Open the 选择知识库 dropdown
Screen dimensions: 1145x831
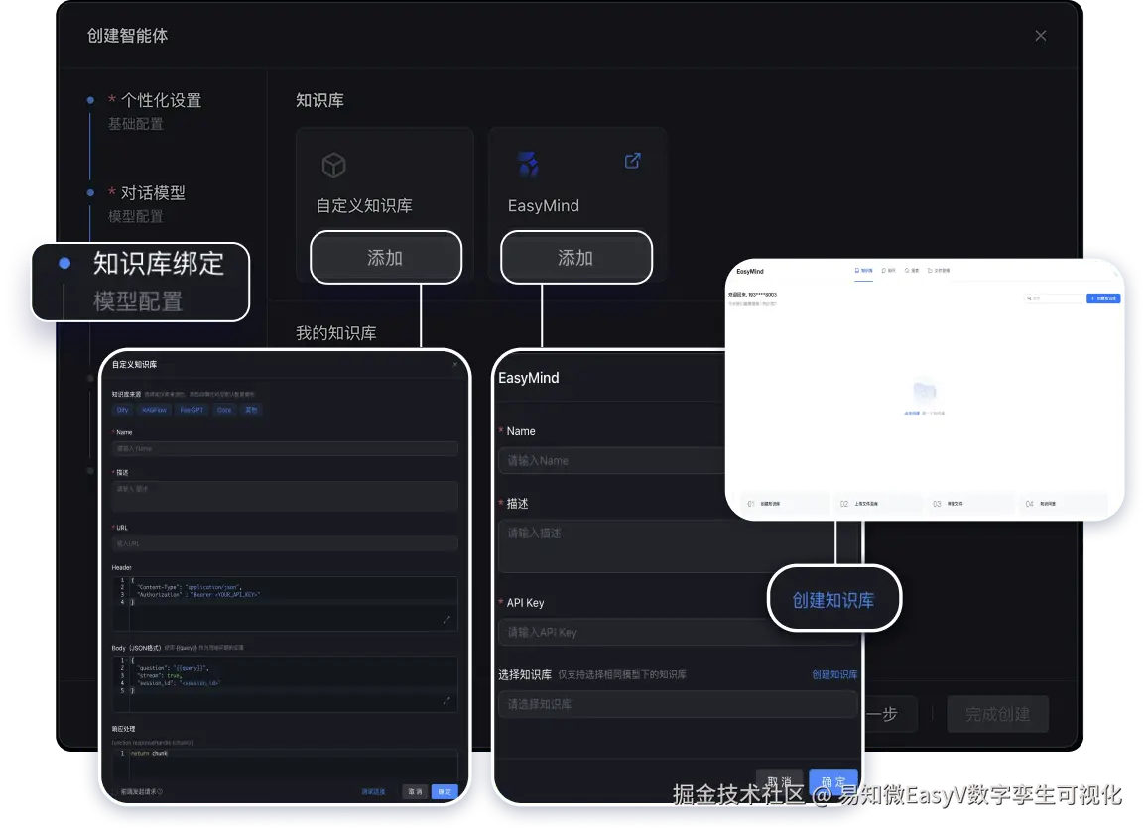point(678,704)
